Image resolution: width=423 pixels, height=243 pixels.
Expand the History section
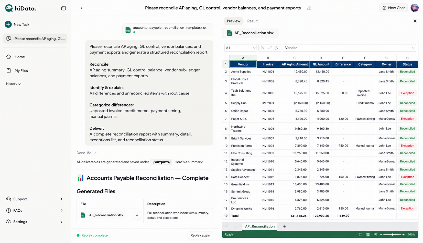coord(13,84)
